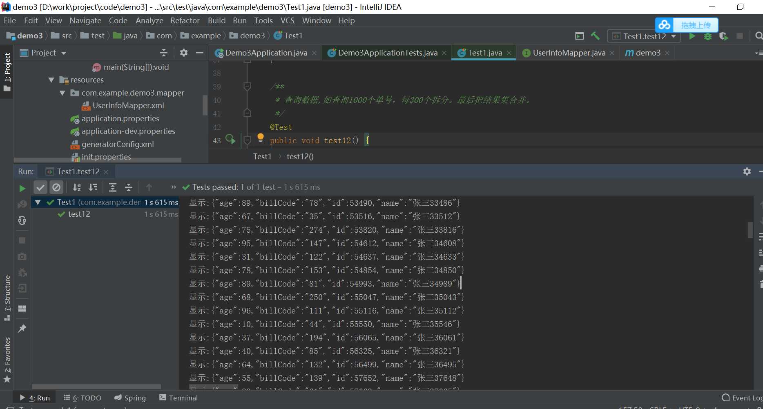Pin the Run tab
The width and height of the screenshot is (763, 409).
(22, 328)
